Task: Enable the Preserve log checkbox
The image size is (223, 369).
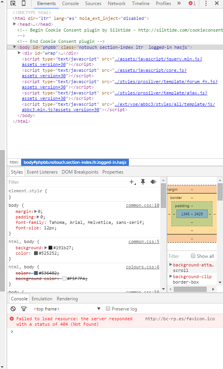Action: pos(108,309)
